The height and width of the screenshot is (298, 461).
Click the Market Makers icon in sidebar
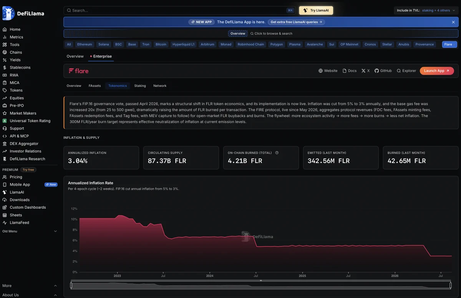click(x=5, y=113)
